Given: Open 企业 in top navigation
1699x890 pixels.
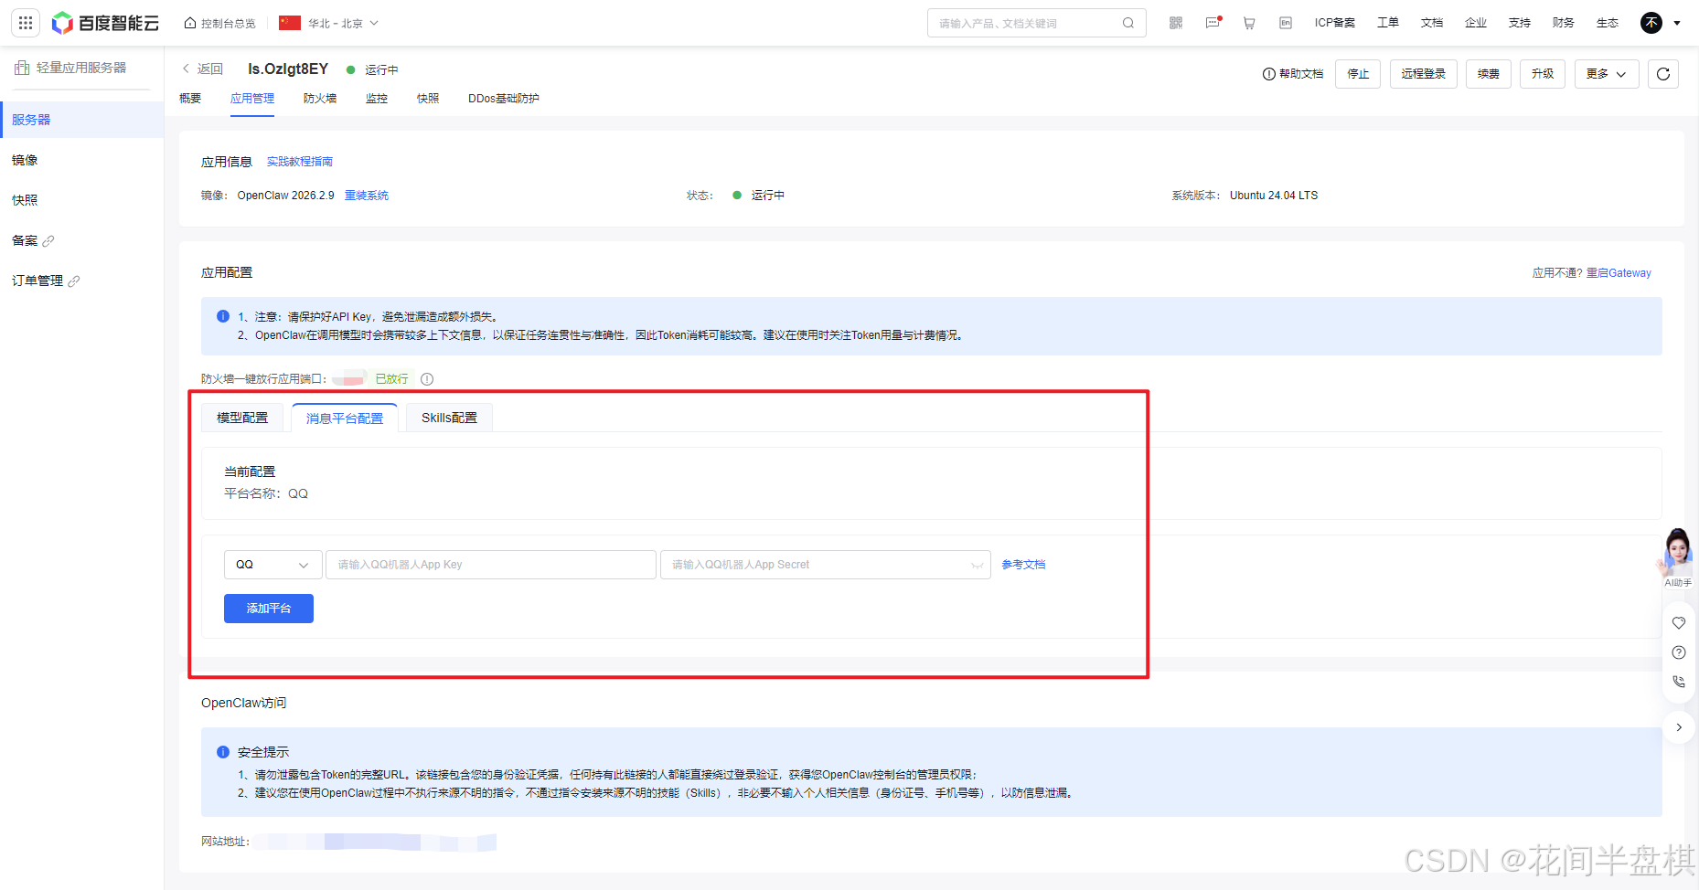Looking at the screenshot, I should [x=1476, y=23].
